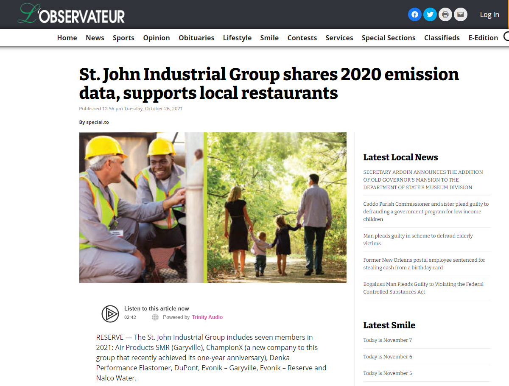Log in to the site
Screen dimensions: 509x386
pos(489,14)
